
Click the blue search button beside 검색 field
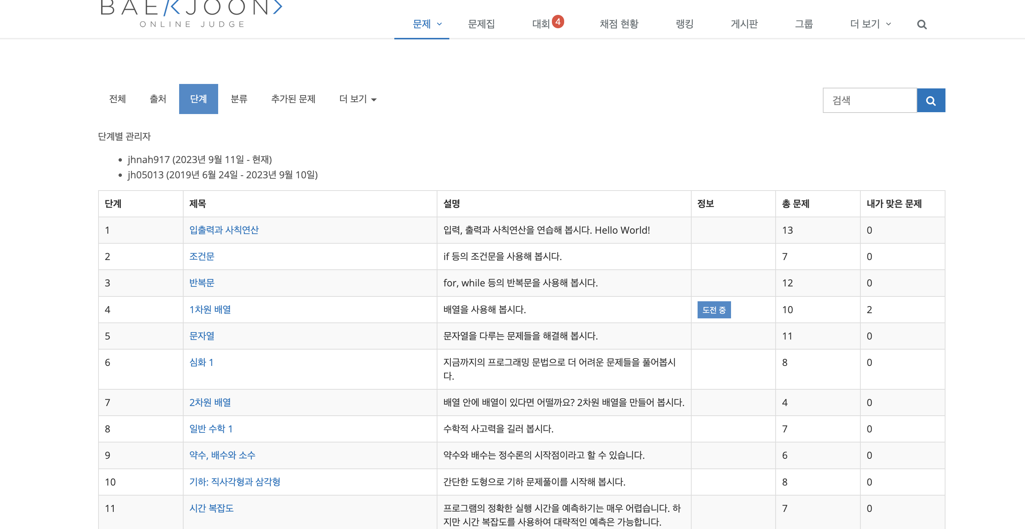pyautogui.click(x=930, y=101)
